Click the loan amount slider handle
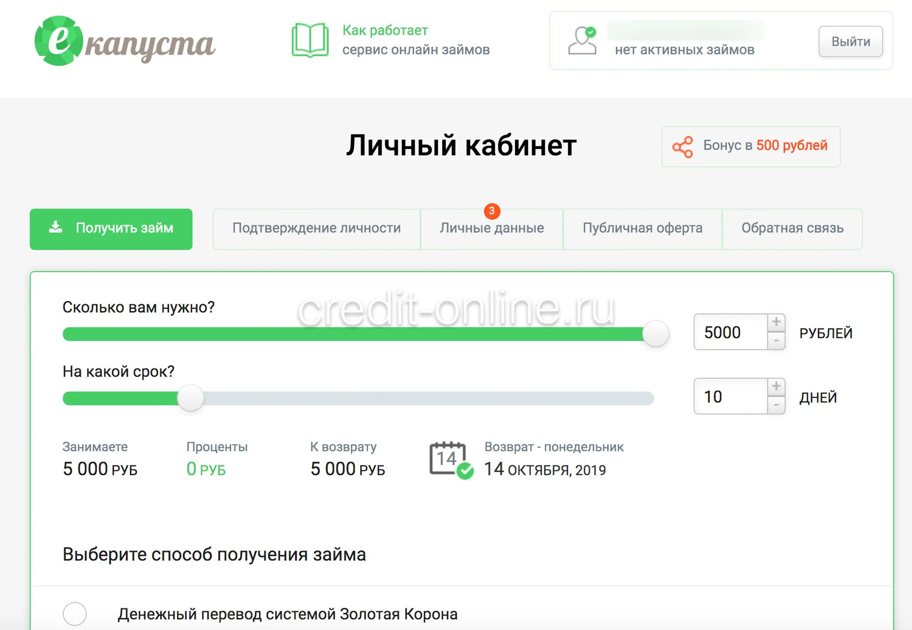Image resolution: width=912 pixels, height=630 pixels. point(656,333)
